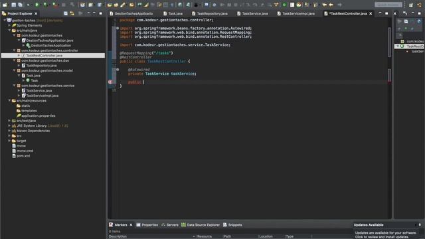Image resolution: width=425 pixels, height=239 pixels.
Task: Click the Run Last Tool external tools icon
Action: 54,5
